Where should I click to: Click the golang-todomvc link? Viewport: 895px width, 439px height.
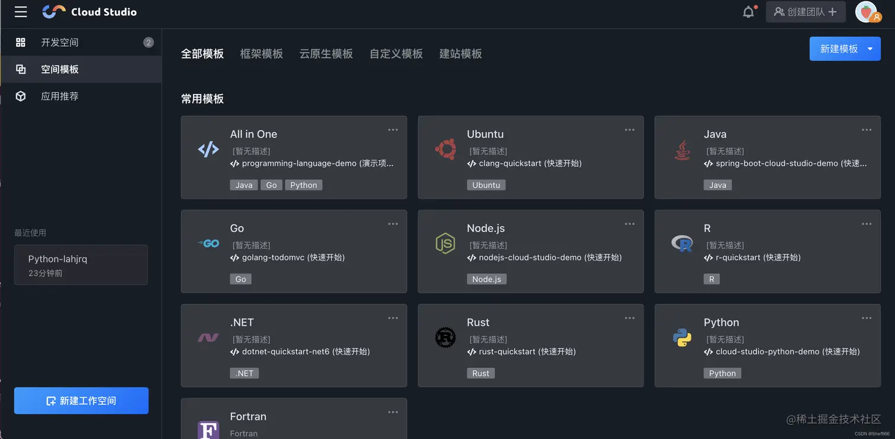(x=288, y=257)
